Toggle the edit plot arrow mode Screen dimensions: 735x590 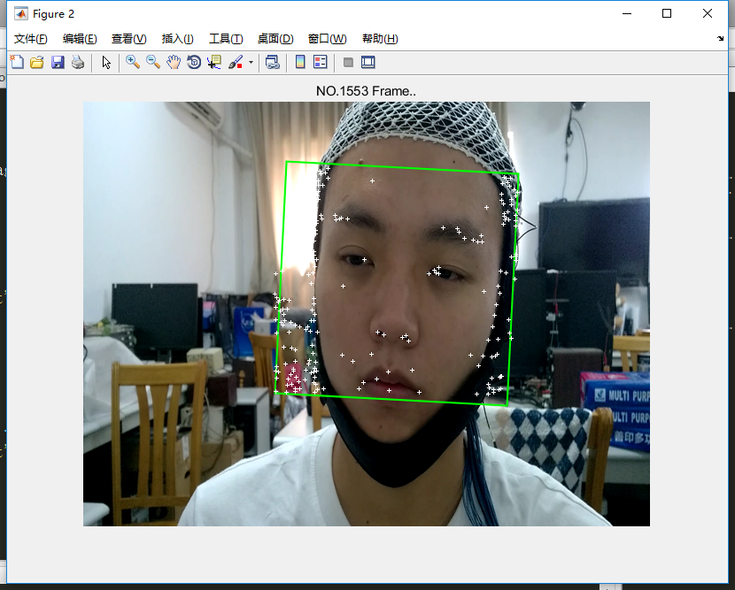coord(106,62)
